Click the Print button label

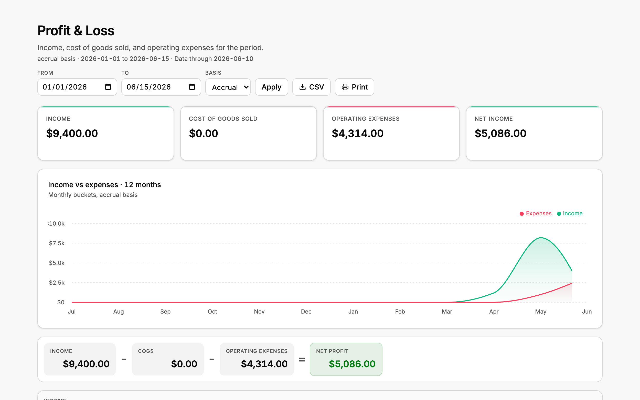point(359,87)
